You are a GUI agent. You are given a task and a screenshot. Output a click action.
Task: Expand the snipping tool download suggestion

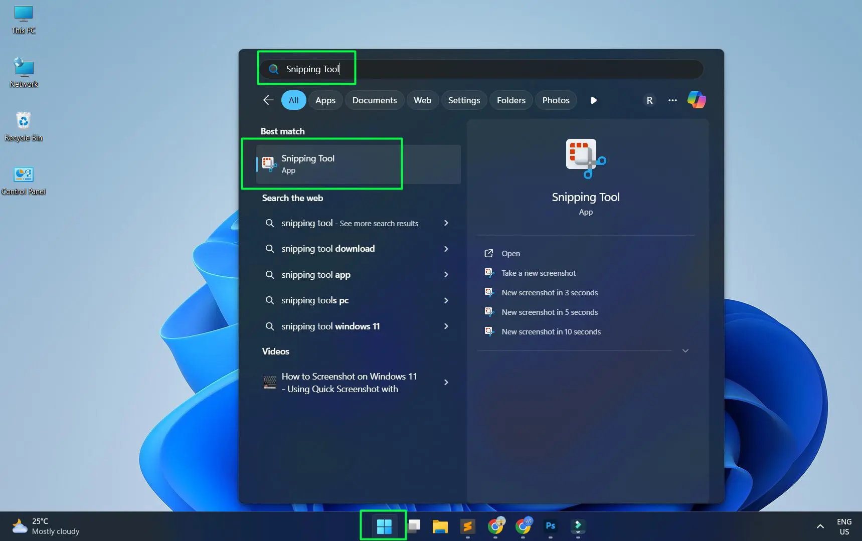coord(446,249)
